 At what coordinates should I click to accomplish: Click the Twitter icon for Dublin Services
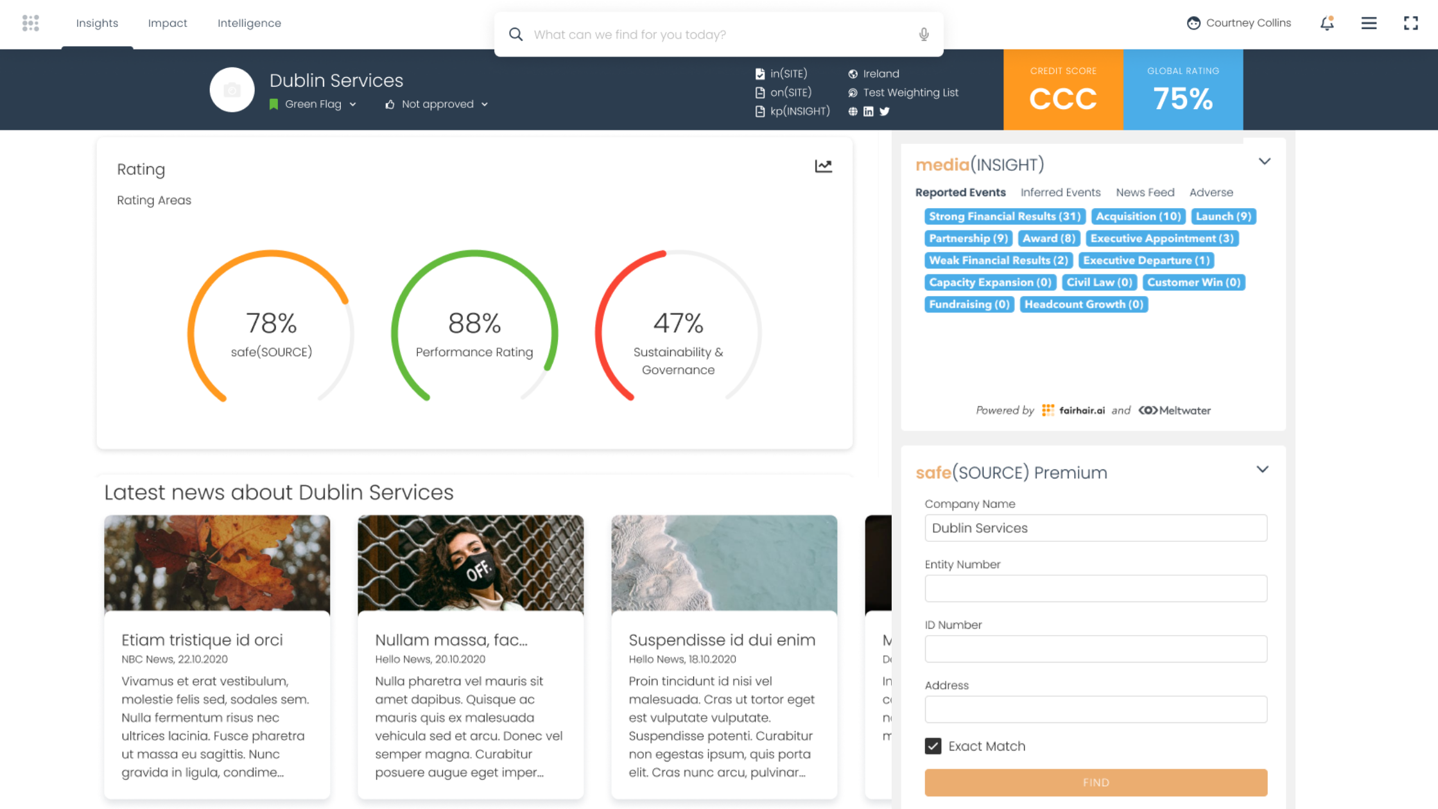coord(885,110)
